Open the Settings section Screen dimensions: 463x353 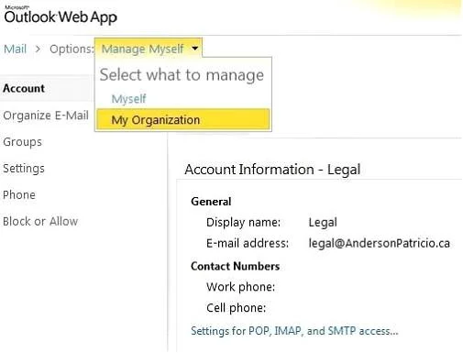tap(24, 169)
